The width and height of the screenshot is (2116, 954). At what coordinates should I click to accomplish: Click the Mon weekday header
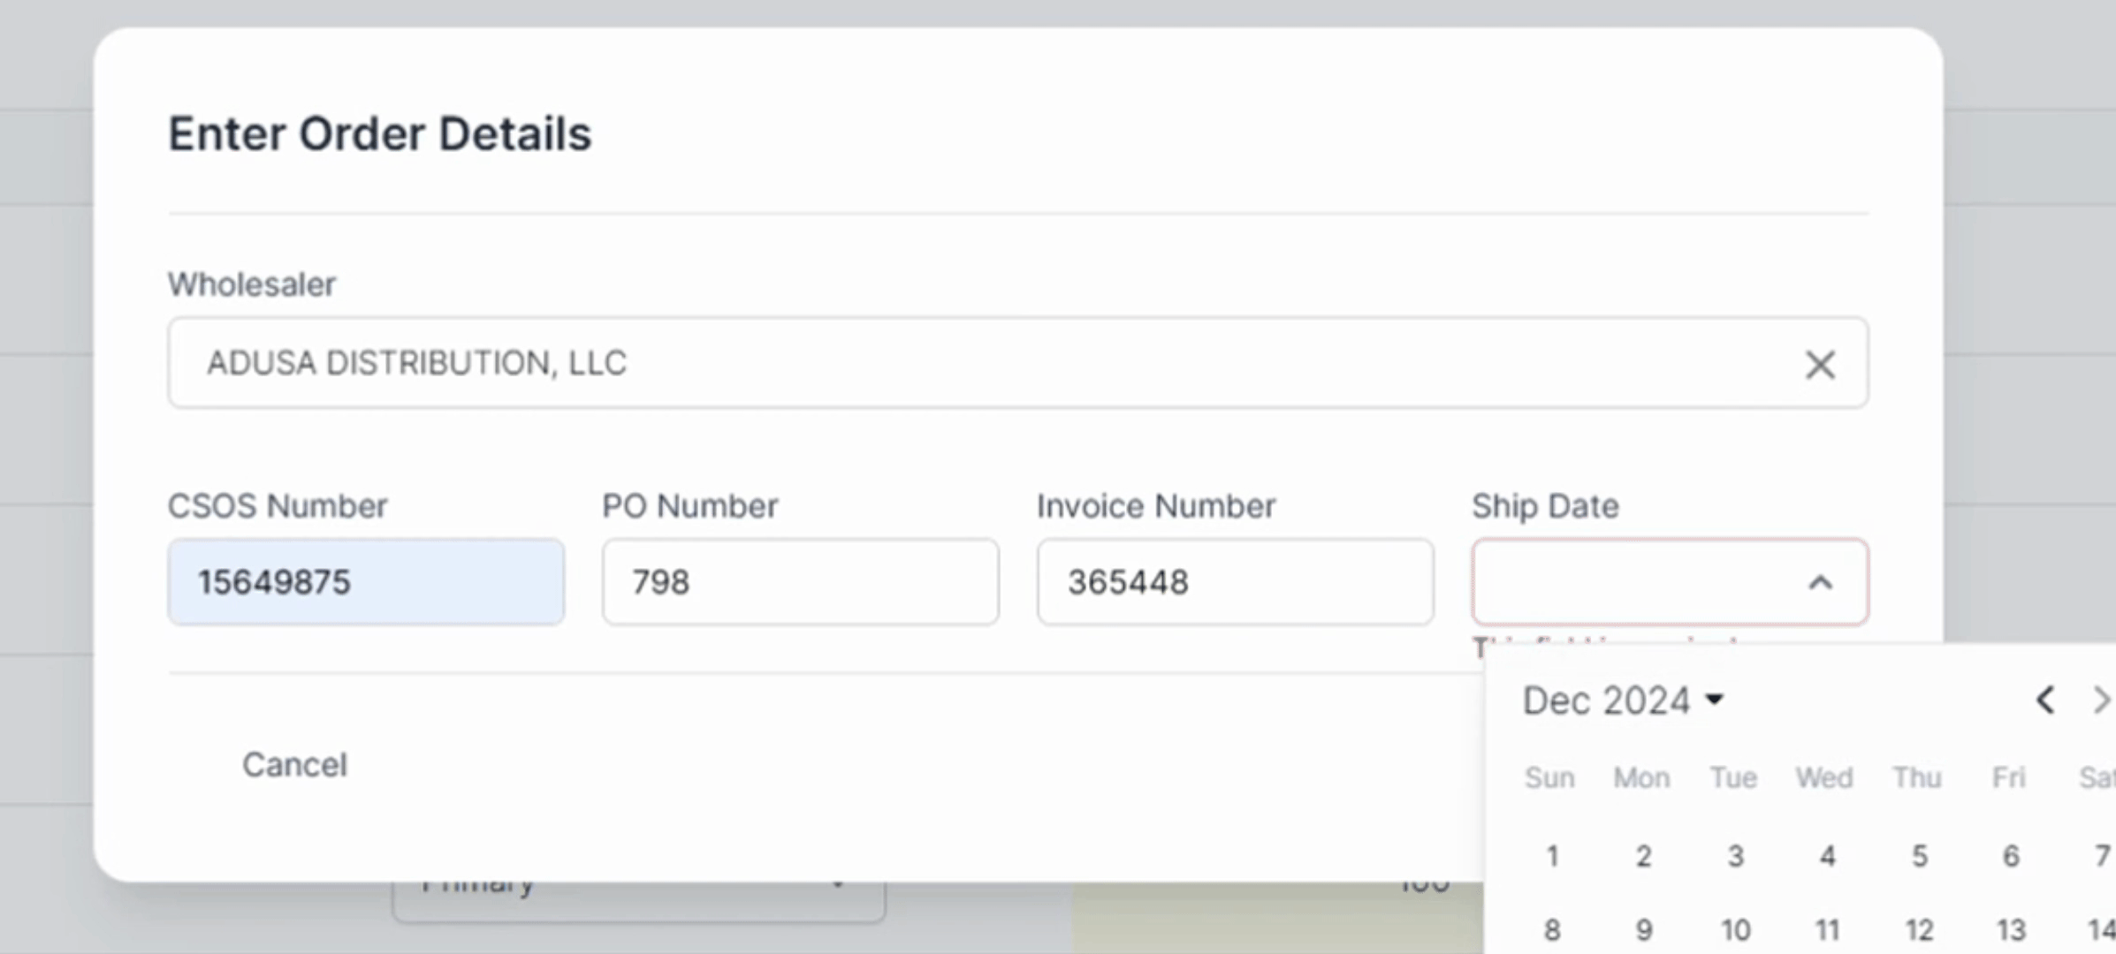click(x=1641, y=777)
